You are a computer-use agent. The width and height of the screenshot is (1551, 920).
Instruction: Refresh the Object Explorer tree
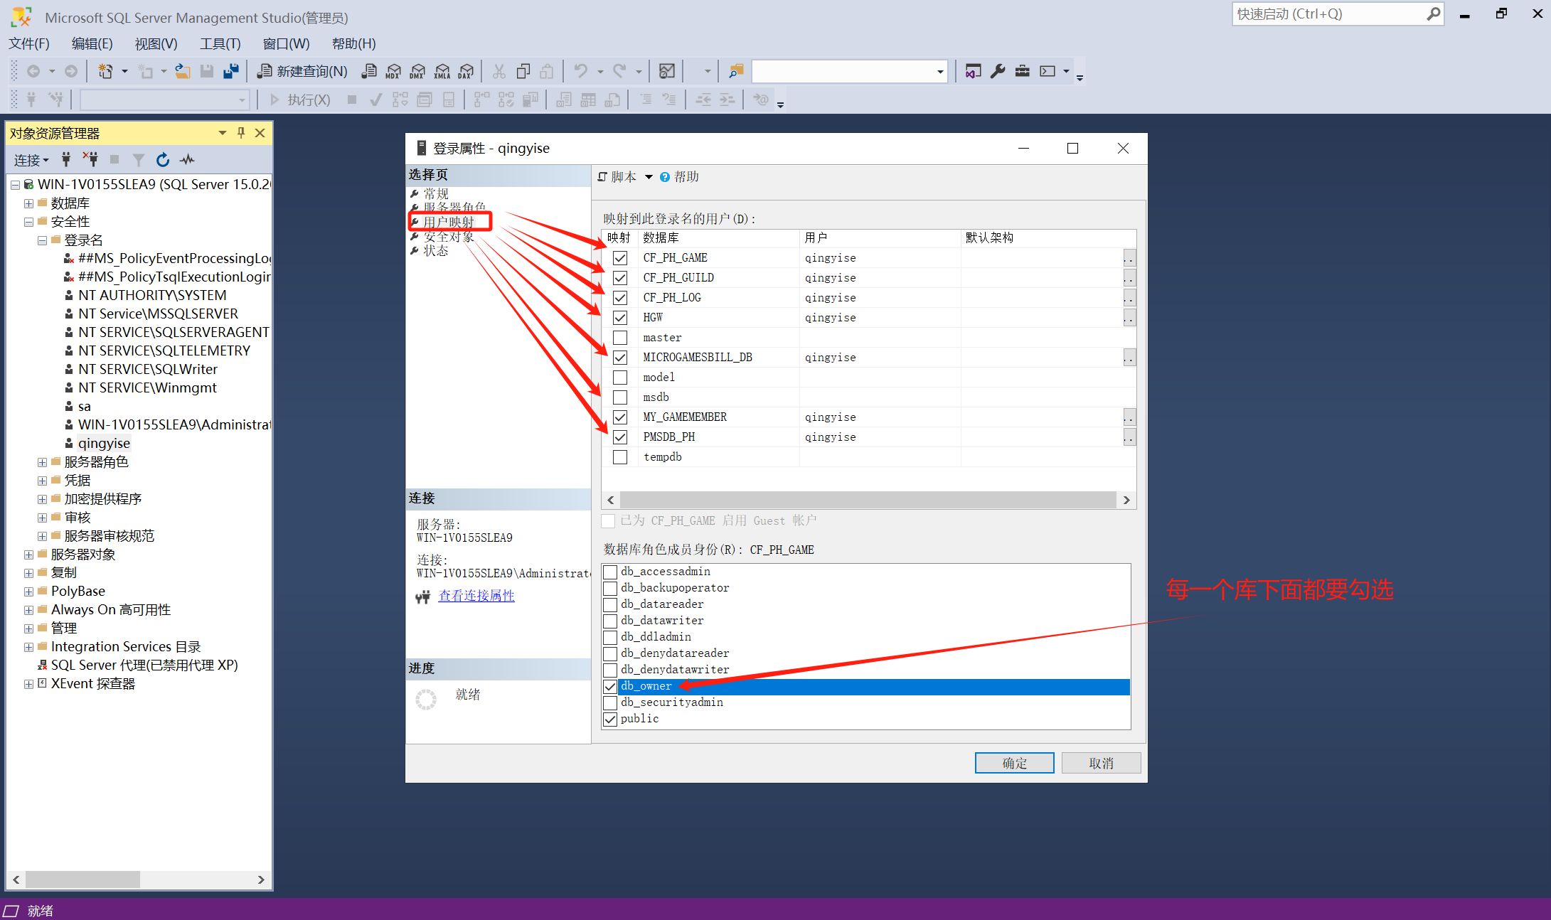pos(163,160)
